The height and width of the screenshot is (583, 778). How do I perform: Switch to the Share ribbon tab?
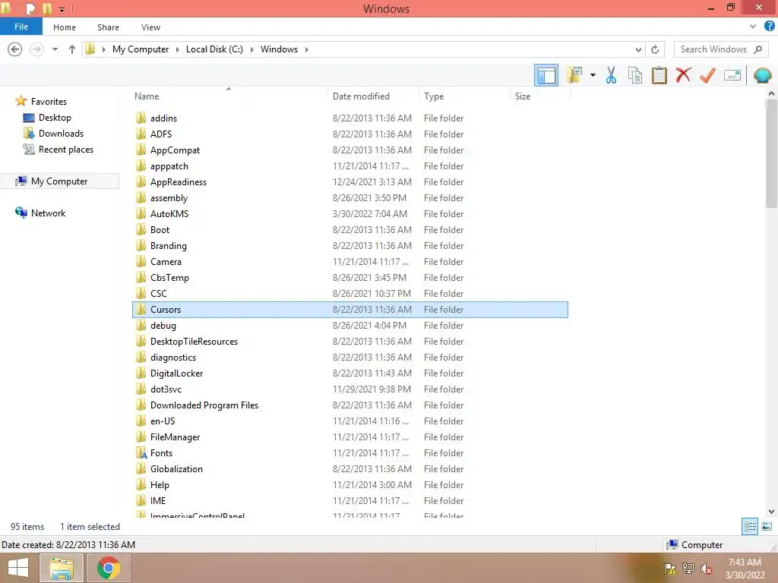pyautogui.click(x=108, y=27)
